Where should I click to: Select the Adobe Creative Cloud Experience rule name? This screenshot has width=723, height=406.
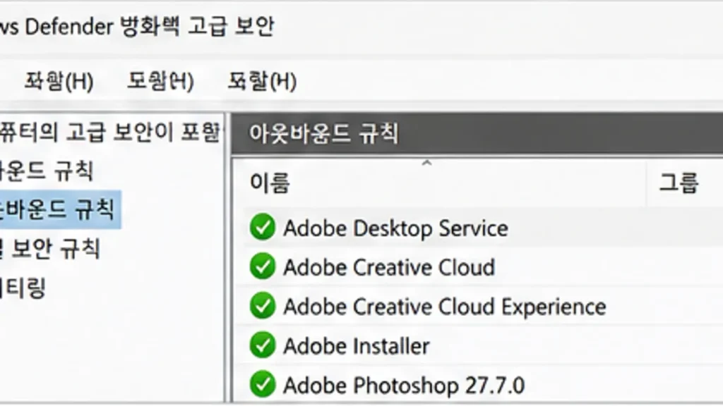pyautogui.click(x=445, y=307)
